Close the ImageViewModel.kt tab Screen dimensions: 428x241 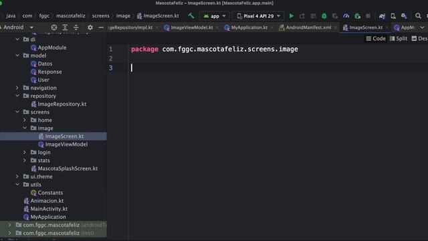(x=217, y=27)
